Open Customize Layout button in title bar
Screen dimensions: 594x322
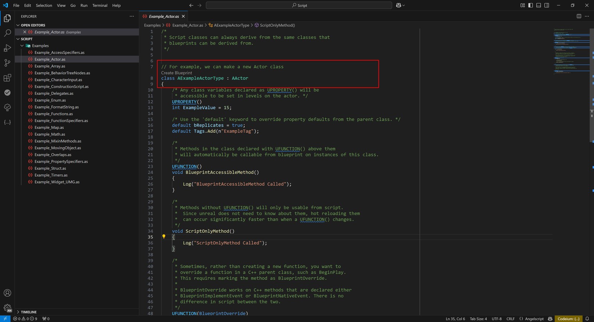point(522,5)
